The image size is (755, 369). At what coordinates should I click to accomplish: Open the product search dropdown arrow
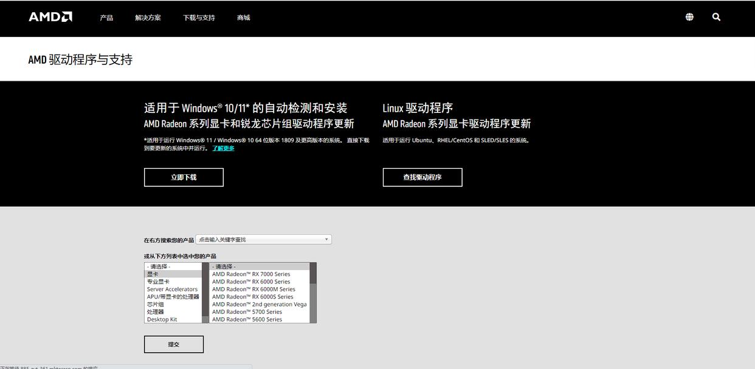pos(326,239)
